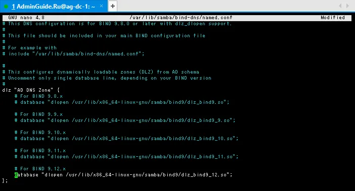Click the uncommented line ending 'dlz_bind9_12.so";'
The height and width of the screenshot is (191, 355).
pos(123,175)
